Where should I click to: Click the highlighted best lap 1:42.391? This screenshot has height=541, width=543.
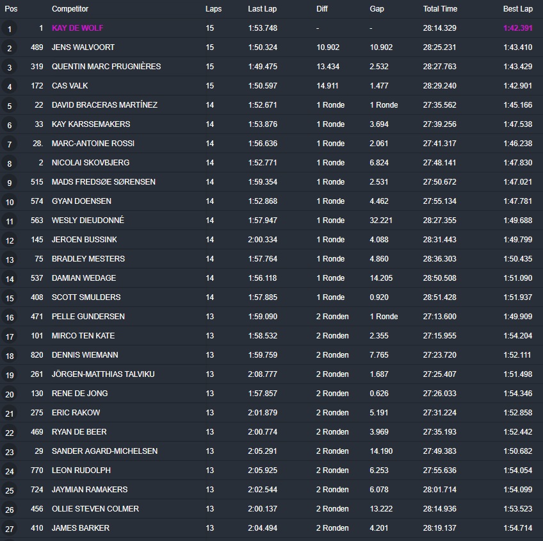517,28
